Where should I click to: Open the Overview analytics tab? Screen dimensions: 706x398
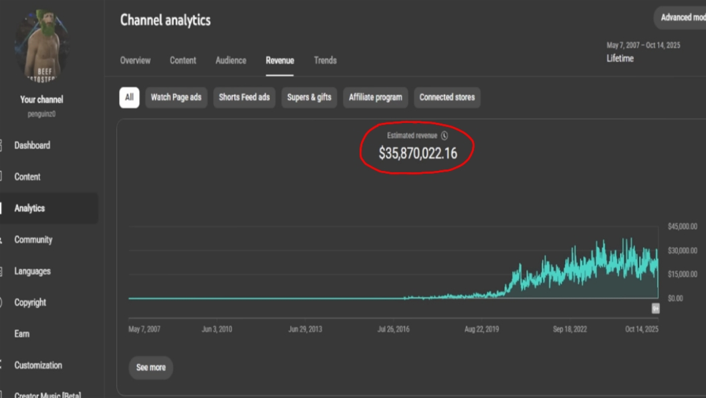click(135, 60)
